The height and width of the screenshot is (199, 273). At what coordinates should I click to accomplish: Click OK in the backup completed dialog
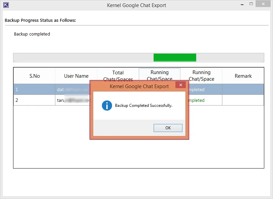168,128
